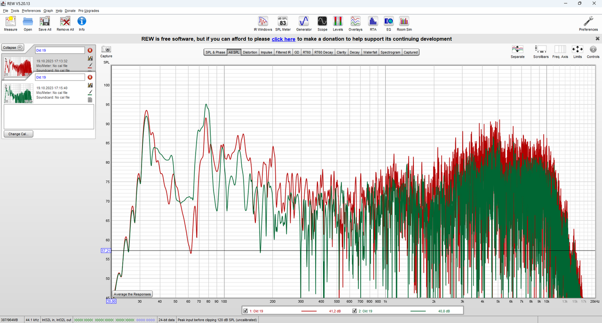
Task: Dismiss the donation banner
Action: point(597,38)
